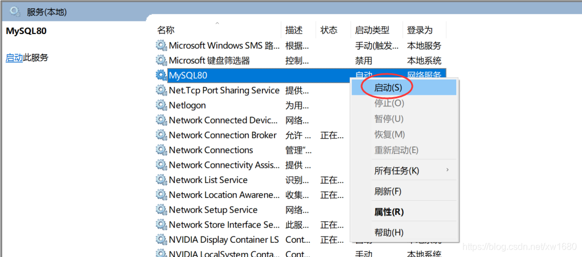Select the MySQL80 service name
The image size is (582, 257).
(188, 76)
